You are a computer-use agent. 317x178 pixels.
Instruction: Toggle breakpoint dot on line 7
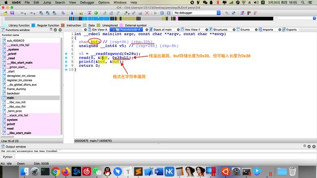point(66,58)
